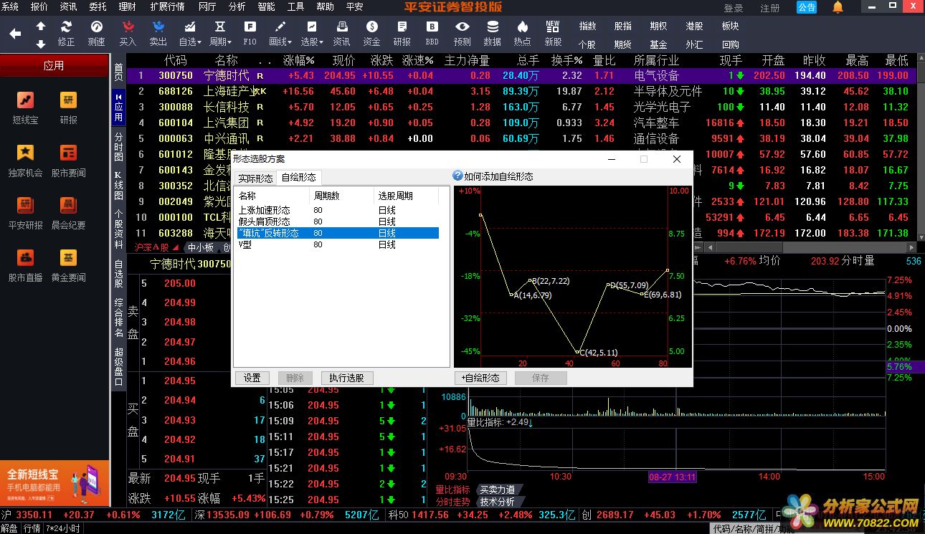925x534 pixels.
Task: Click the 资金 funds toolbar icon
Action: coord(372,33)
